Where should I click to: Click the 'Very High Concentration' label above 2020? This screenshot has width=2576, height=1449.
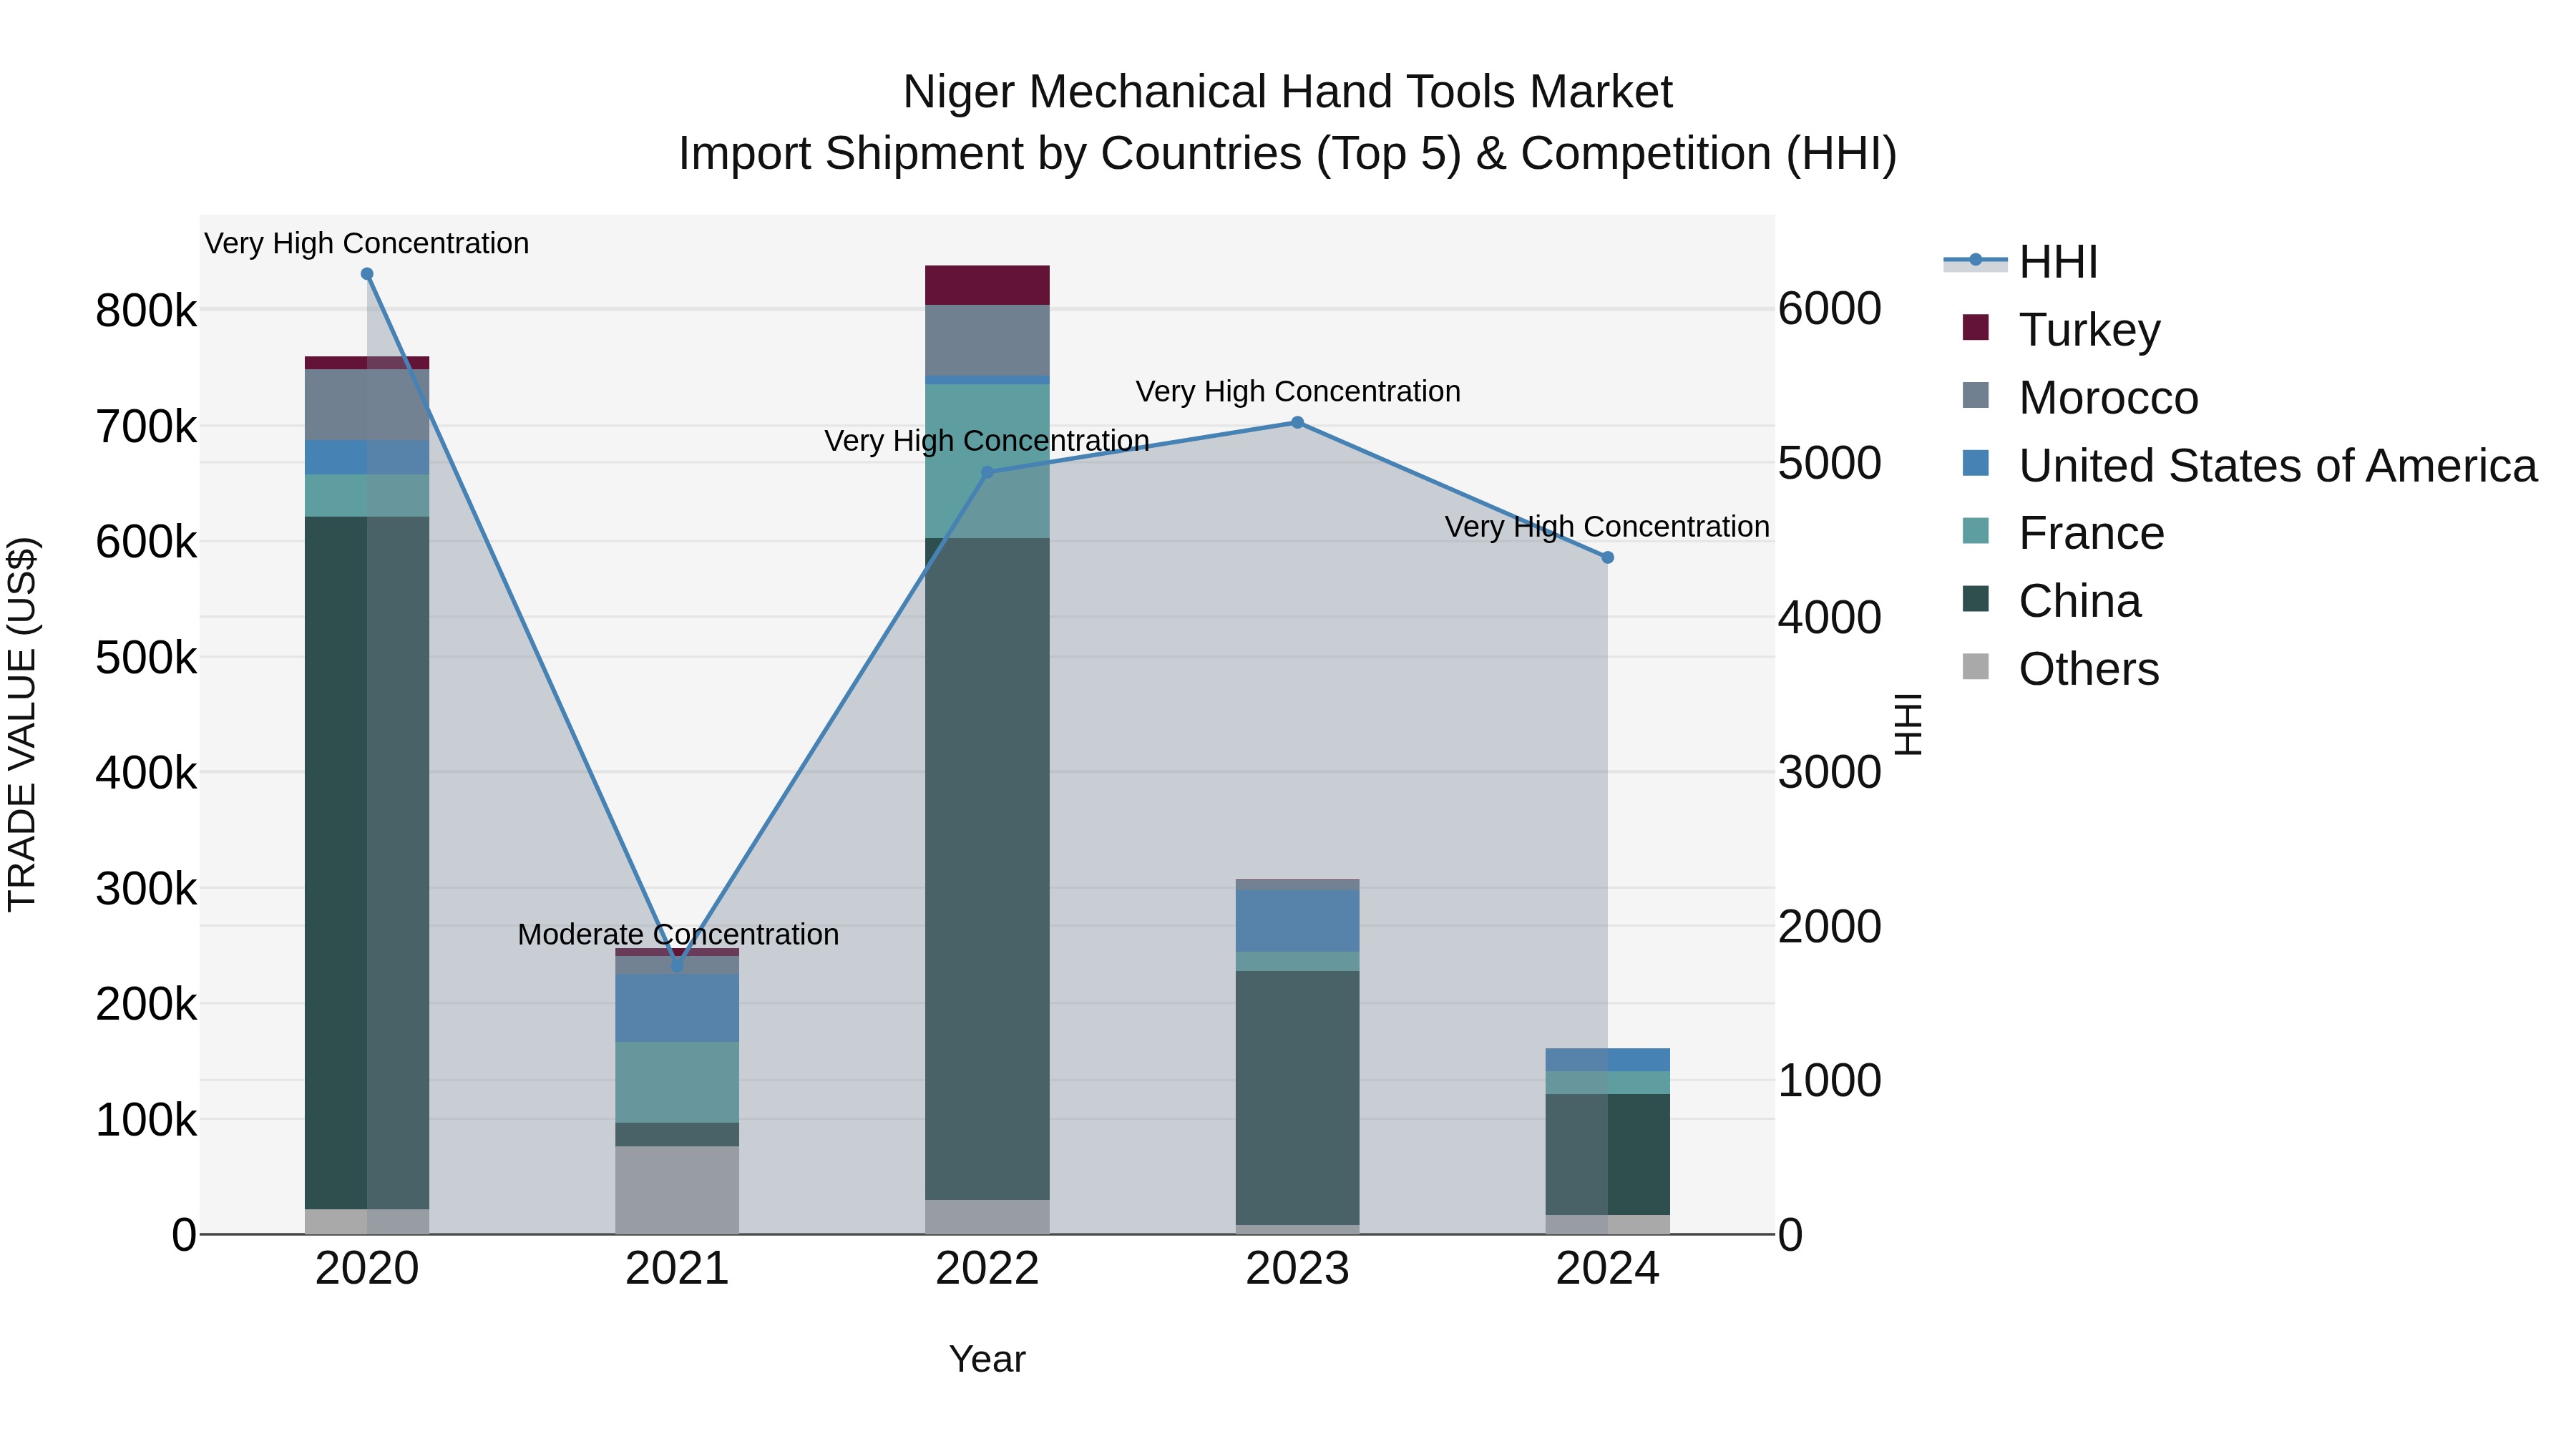367,244
